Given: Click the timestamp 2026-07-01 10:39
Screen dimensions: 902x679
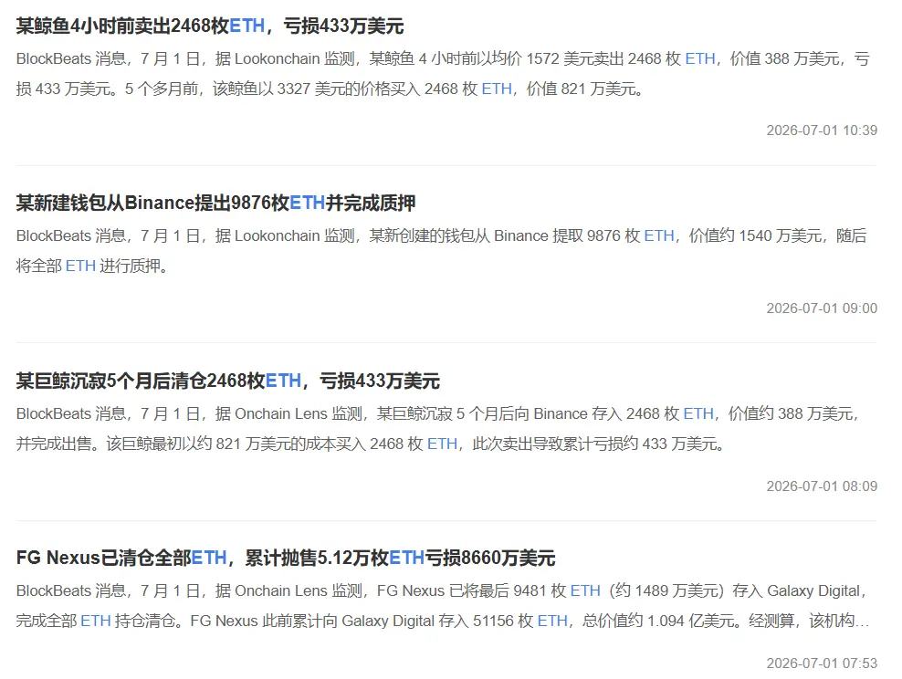Looking at the screenshot, I should 822,131.
